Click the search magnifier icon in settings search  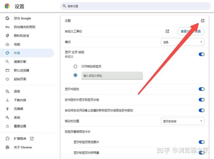[64, 6]
